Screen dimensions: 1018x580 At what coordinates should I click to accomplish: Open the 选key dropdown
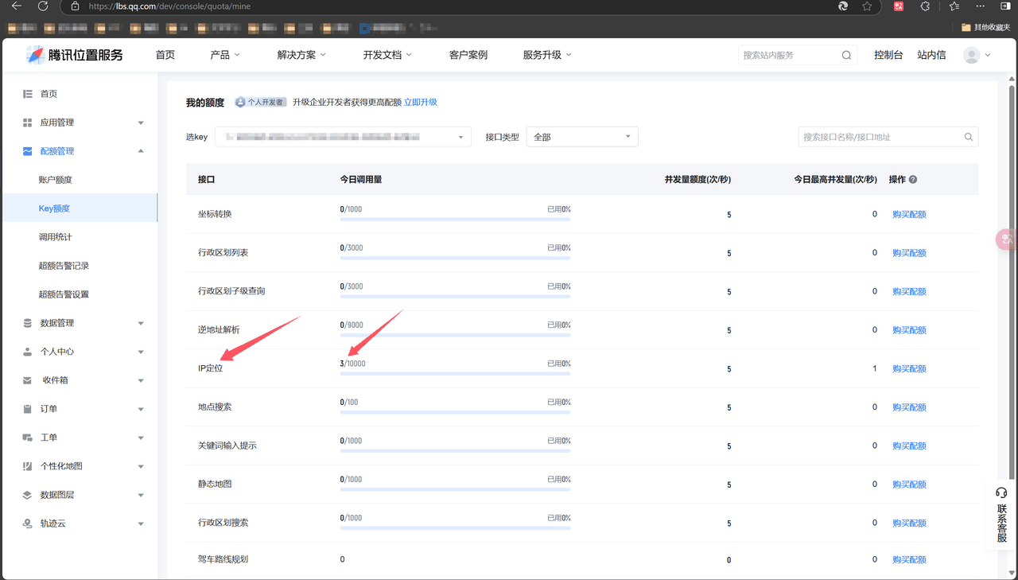(x=343, y=137)
